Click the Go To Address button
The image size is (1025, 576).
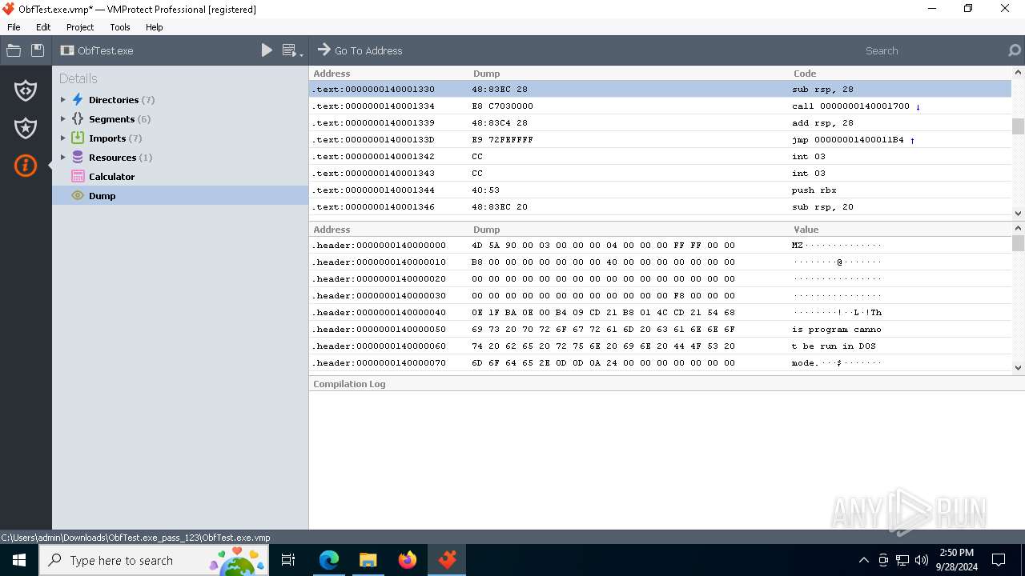tap(360, 50)
